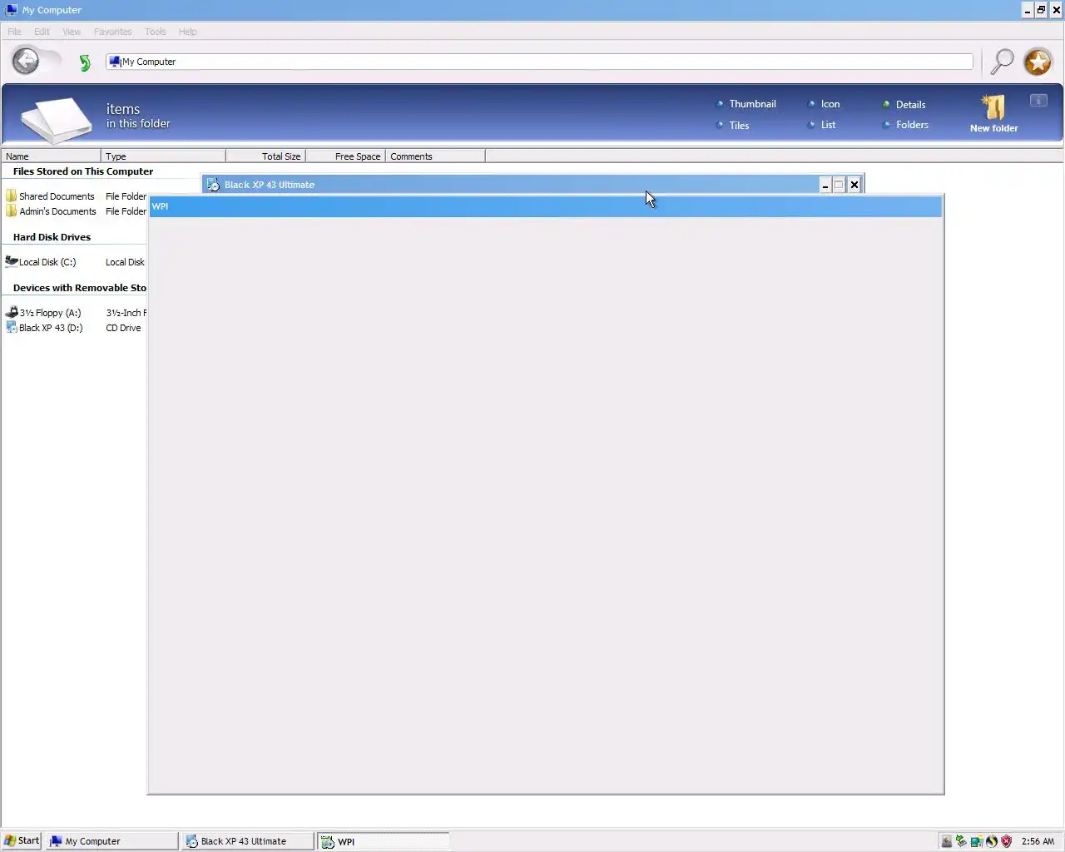Click the 'CD Drive' type cell
Image resolution: width=1065 pixels, height=852 pixels.
click(123, 328)
